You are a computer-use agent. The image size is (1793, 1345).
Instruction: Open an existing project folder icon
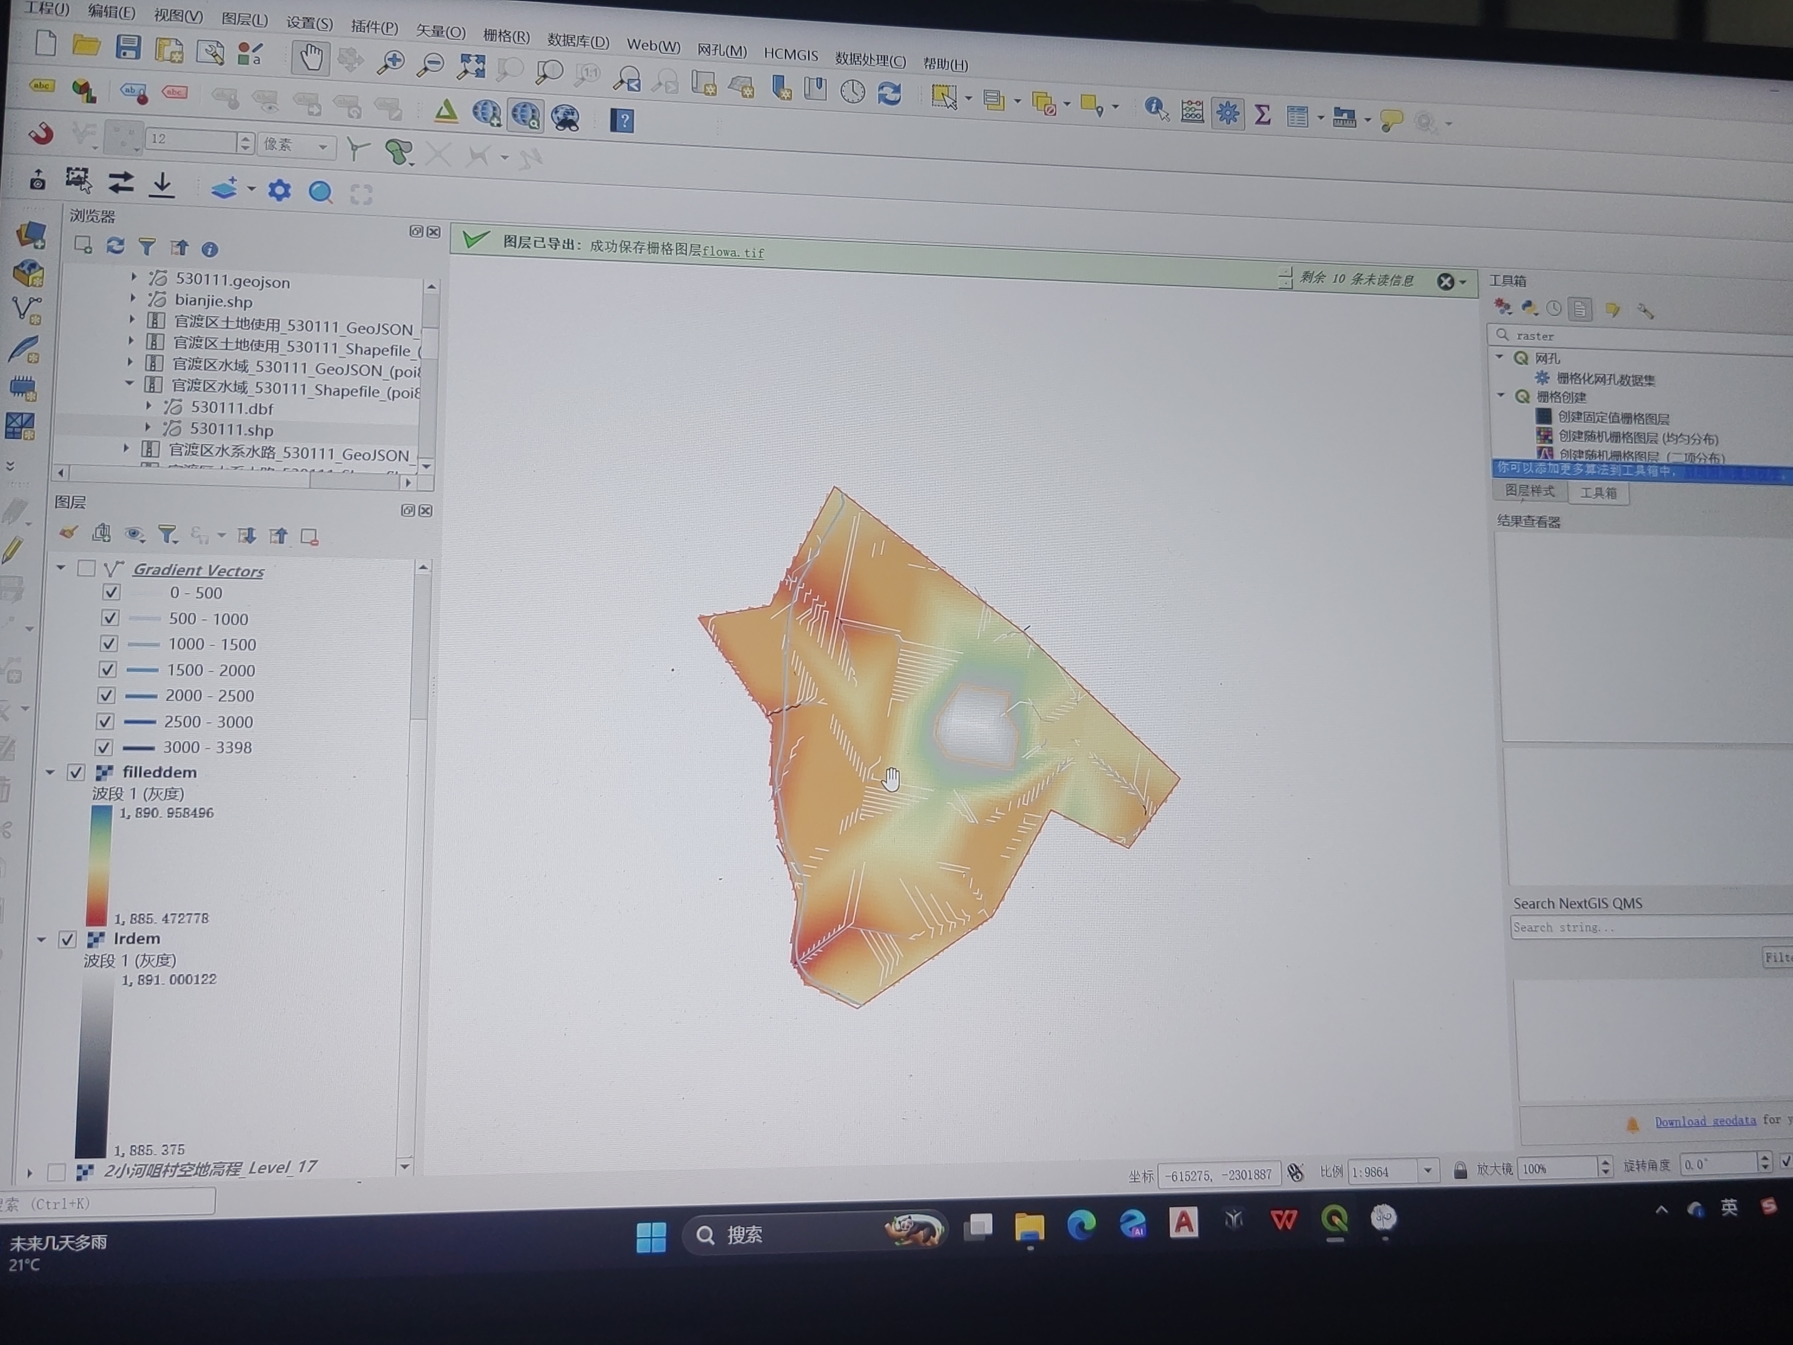pos(86,46)
